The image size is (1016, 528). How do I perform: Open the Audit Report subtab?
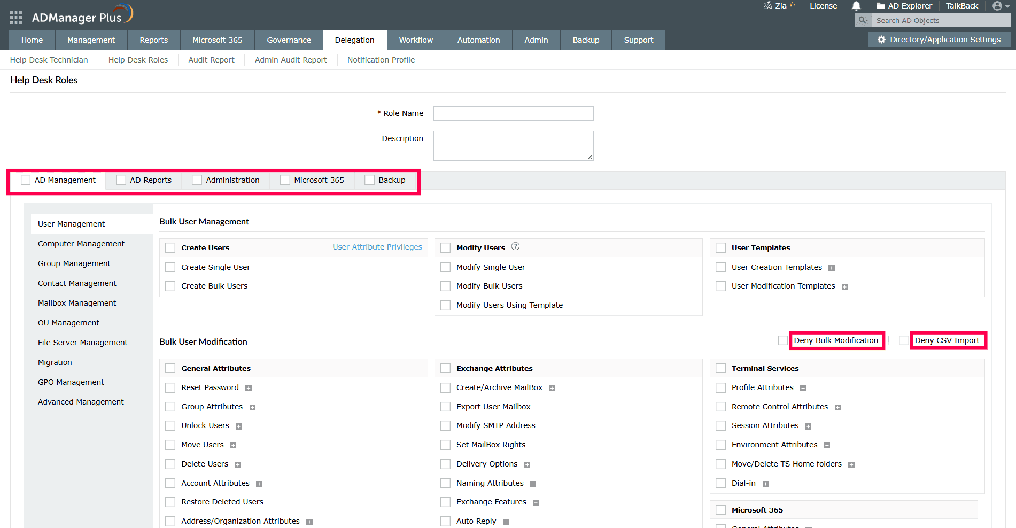pos(212,60)
